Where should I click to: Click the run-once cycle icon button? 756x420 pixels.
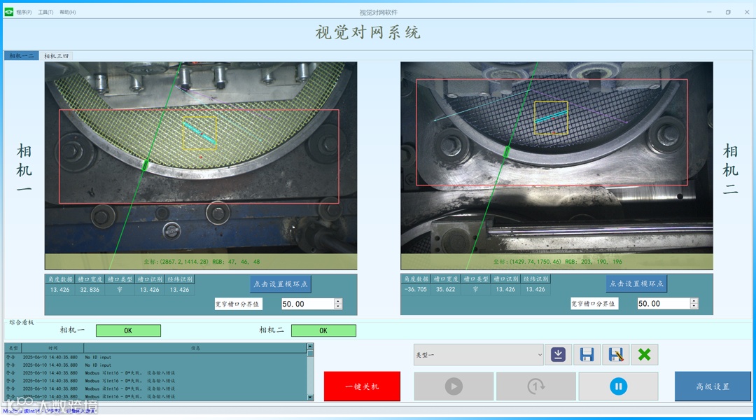535,386
